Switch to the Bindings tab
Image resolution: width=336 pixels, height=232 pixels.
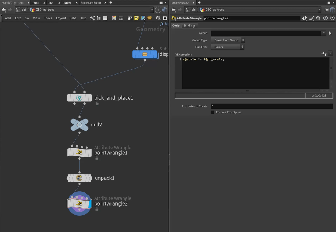click(189, 26)
